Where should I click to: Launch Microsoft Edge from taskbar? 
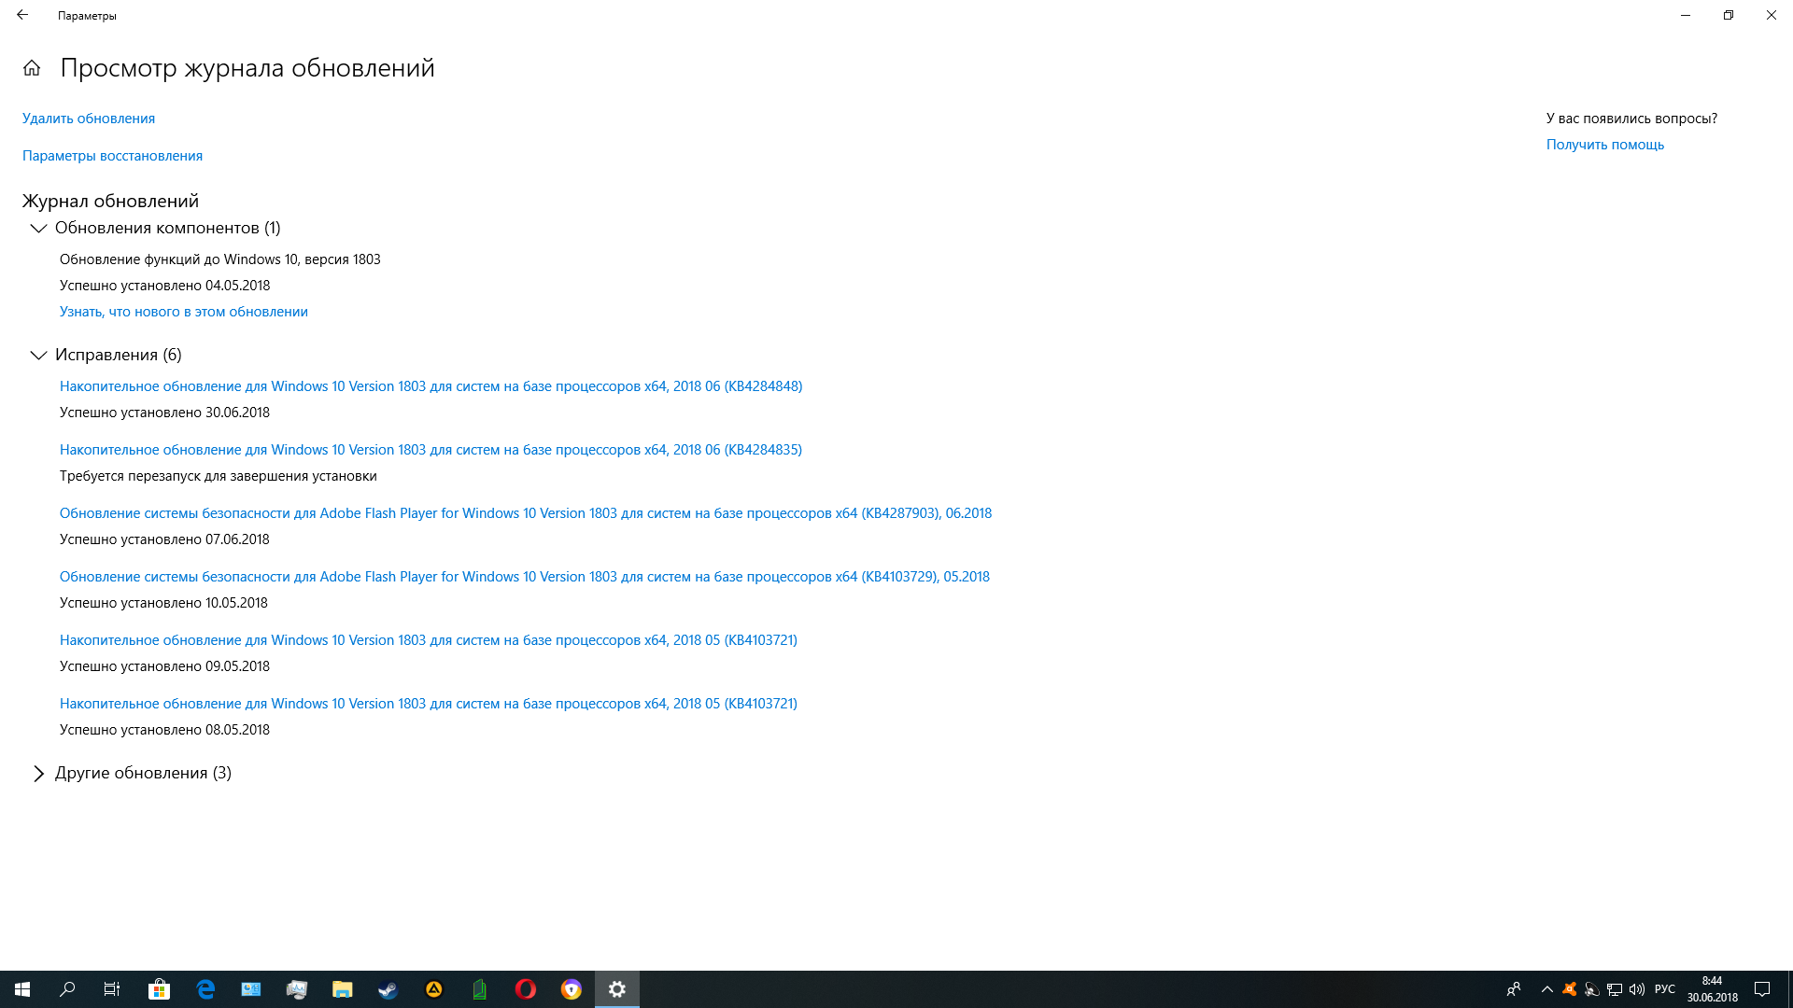205,989
